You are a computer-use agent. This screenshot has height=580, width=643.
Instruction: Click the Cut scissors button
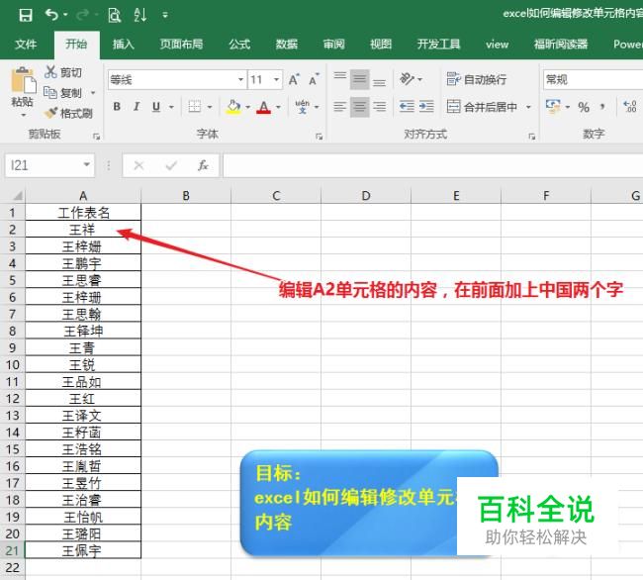coord(62,72)
